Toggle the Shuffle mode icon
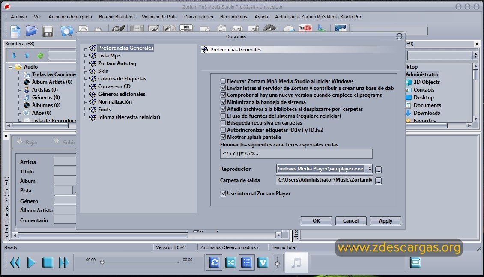This screenshot has width=484, height=277. pyautogui.click(x=230, y=262)
